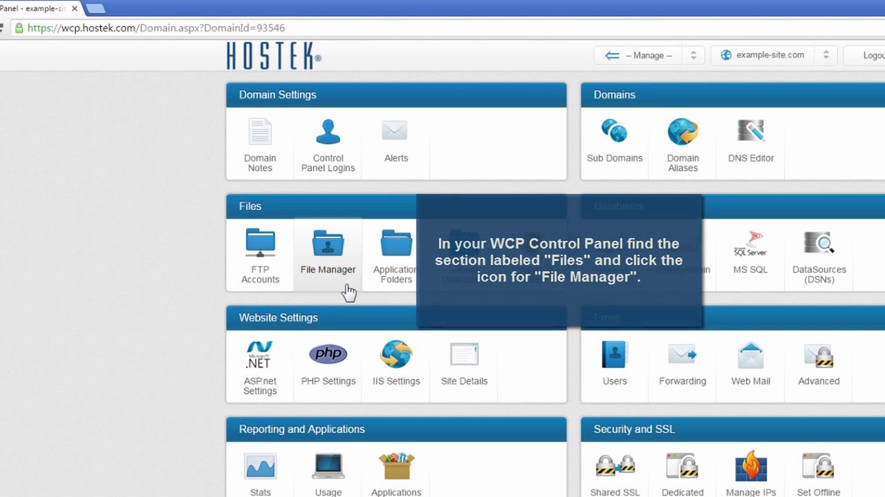Viewport: 885px width, 497px height.
Task: Open the example-site.com domain selector
Action: click(774, 55)
